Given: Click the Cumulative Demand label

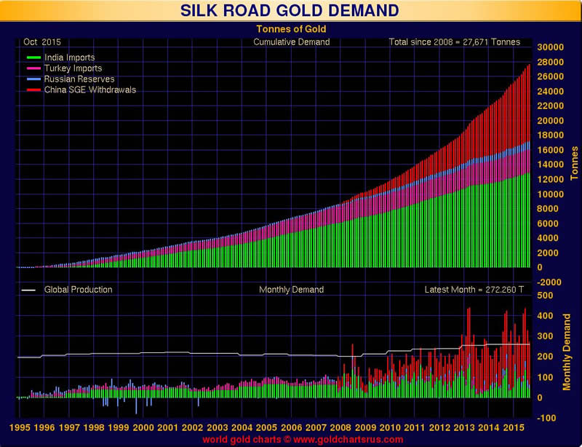Looking at the screenshot, I should click(x=291, y=42).
